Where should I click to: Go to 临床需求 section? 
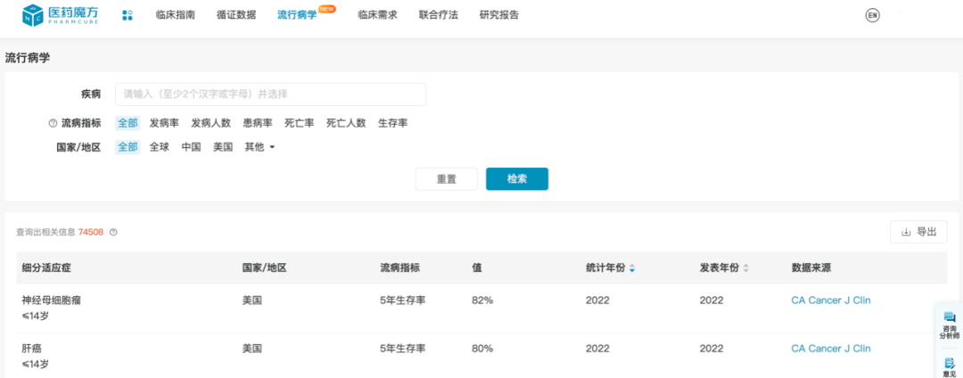tap(378, 15)
